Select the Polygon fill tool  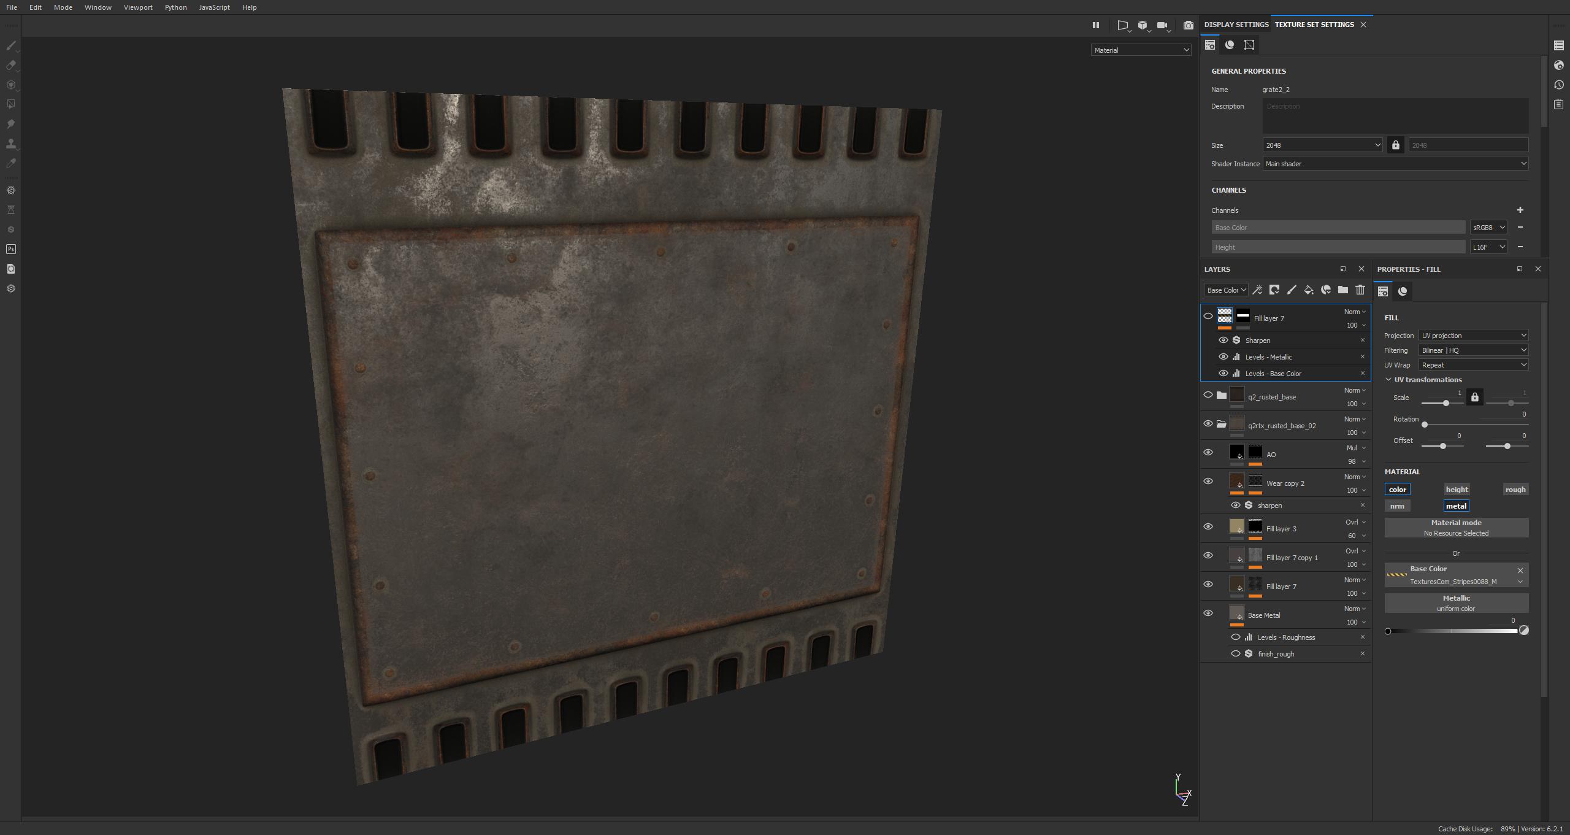pos(11,104)
